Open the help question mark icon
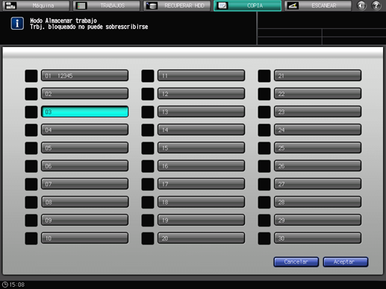 [376, 5]
